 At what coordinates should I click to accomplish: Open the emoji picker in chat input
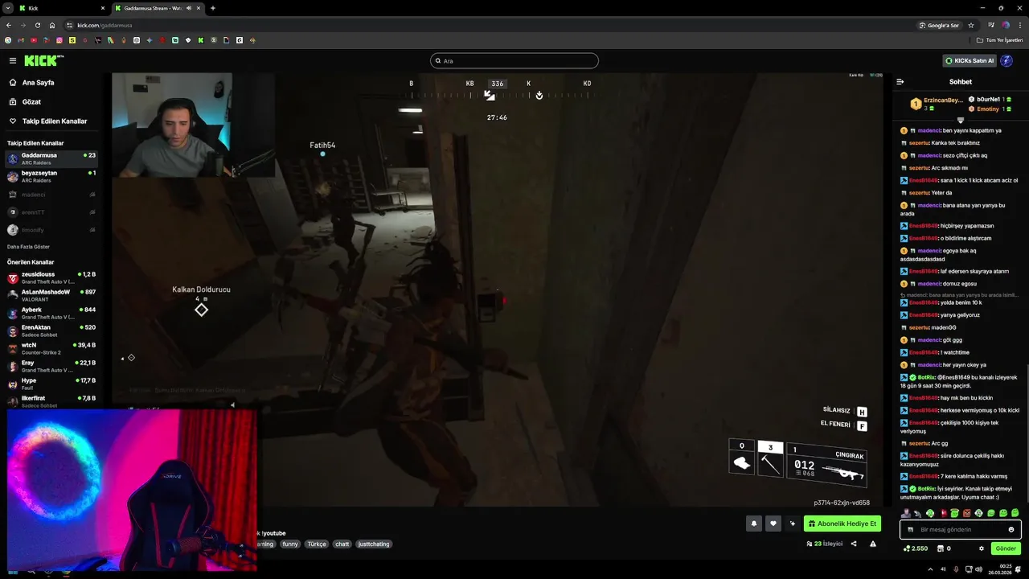(1011, 529)
